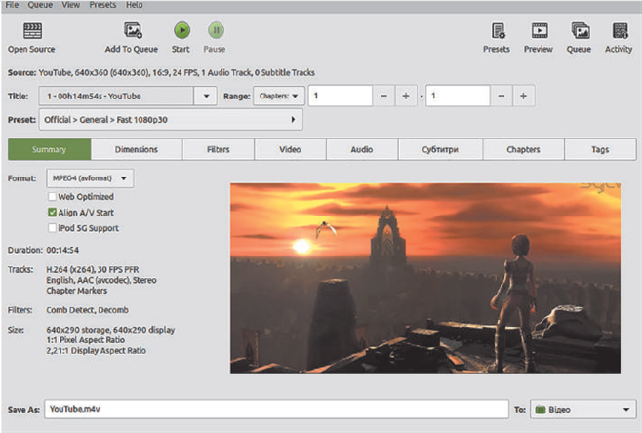Open the Preview window icon
The image size is (642, 433).
[x=539, y=31]
